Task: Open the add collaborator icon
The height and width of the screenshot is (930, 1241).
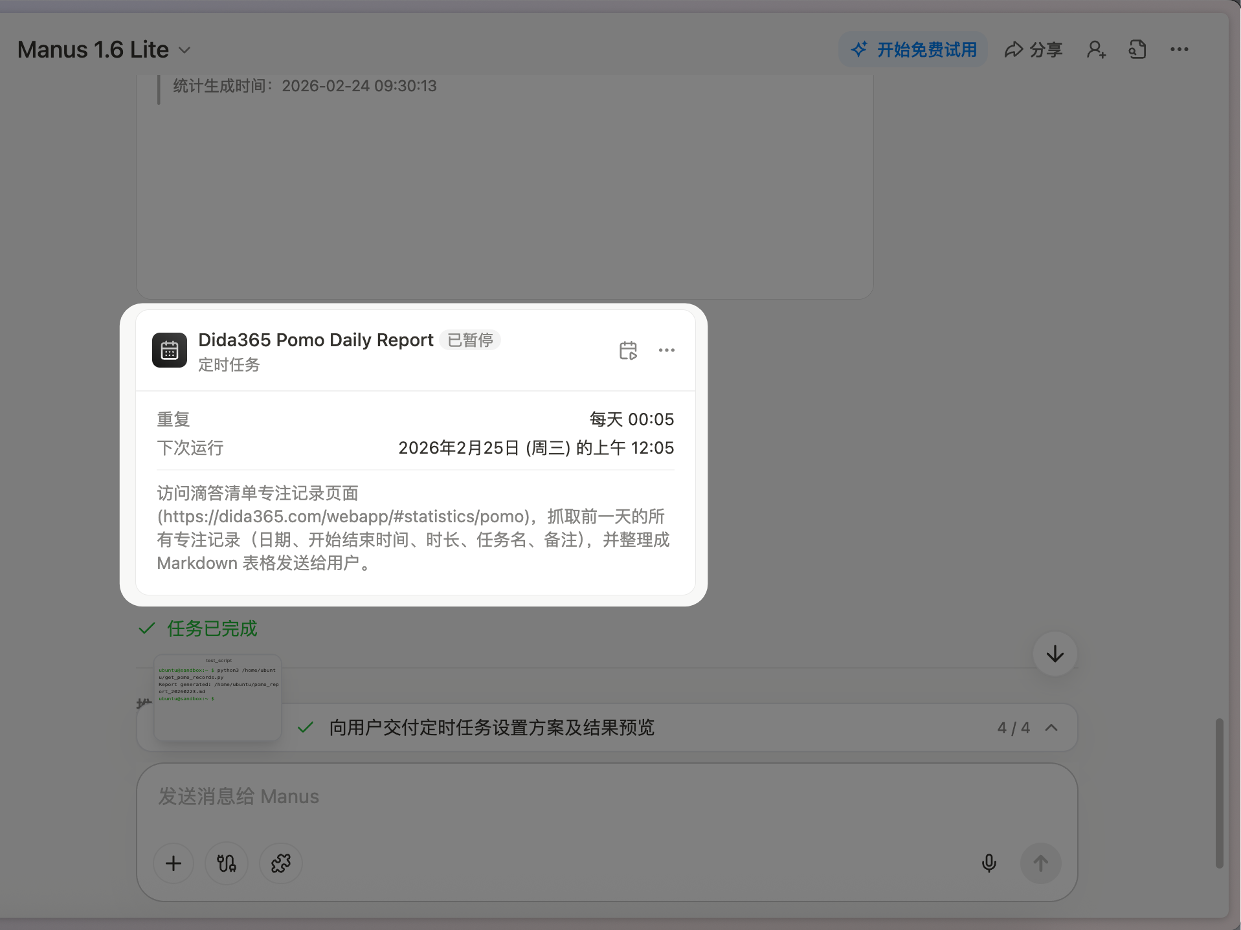Action: click(1096, 49)
